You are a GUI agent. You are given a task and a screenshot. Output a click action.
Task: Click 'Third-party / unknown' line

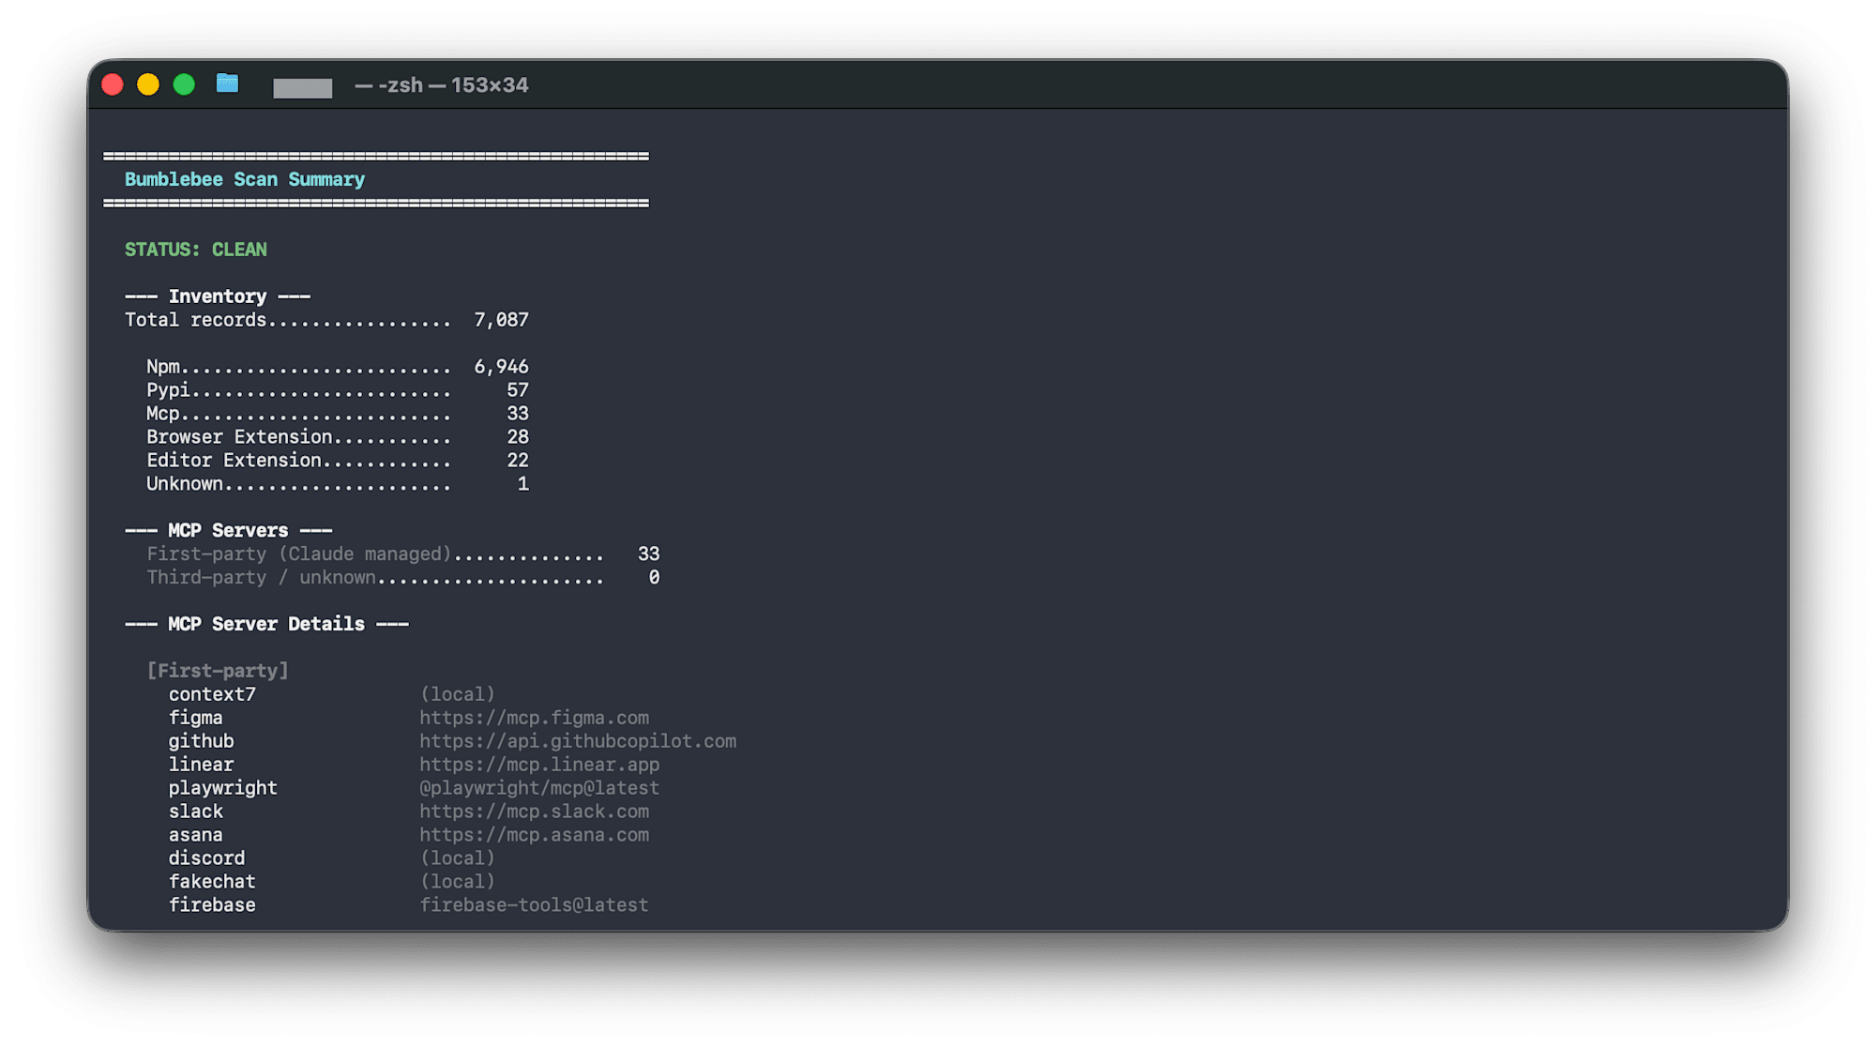pyautogui.click(x=261, y=578)
